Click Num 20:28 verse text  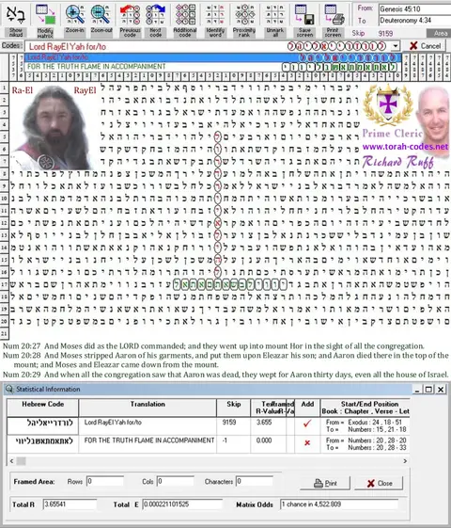click(x=225, y=360)
